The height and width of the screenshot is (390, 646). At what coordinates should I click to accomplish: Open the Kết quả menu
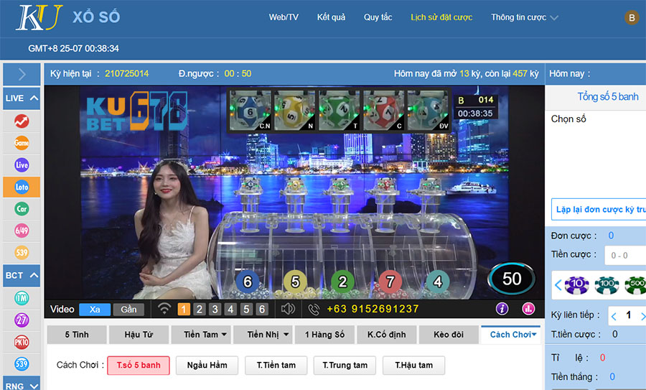(x=331, y=17)
